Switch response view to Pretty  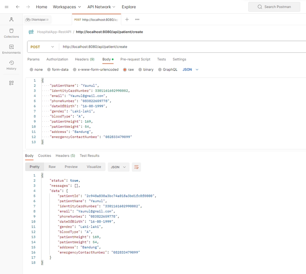click(34, 167)
